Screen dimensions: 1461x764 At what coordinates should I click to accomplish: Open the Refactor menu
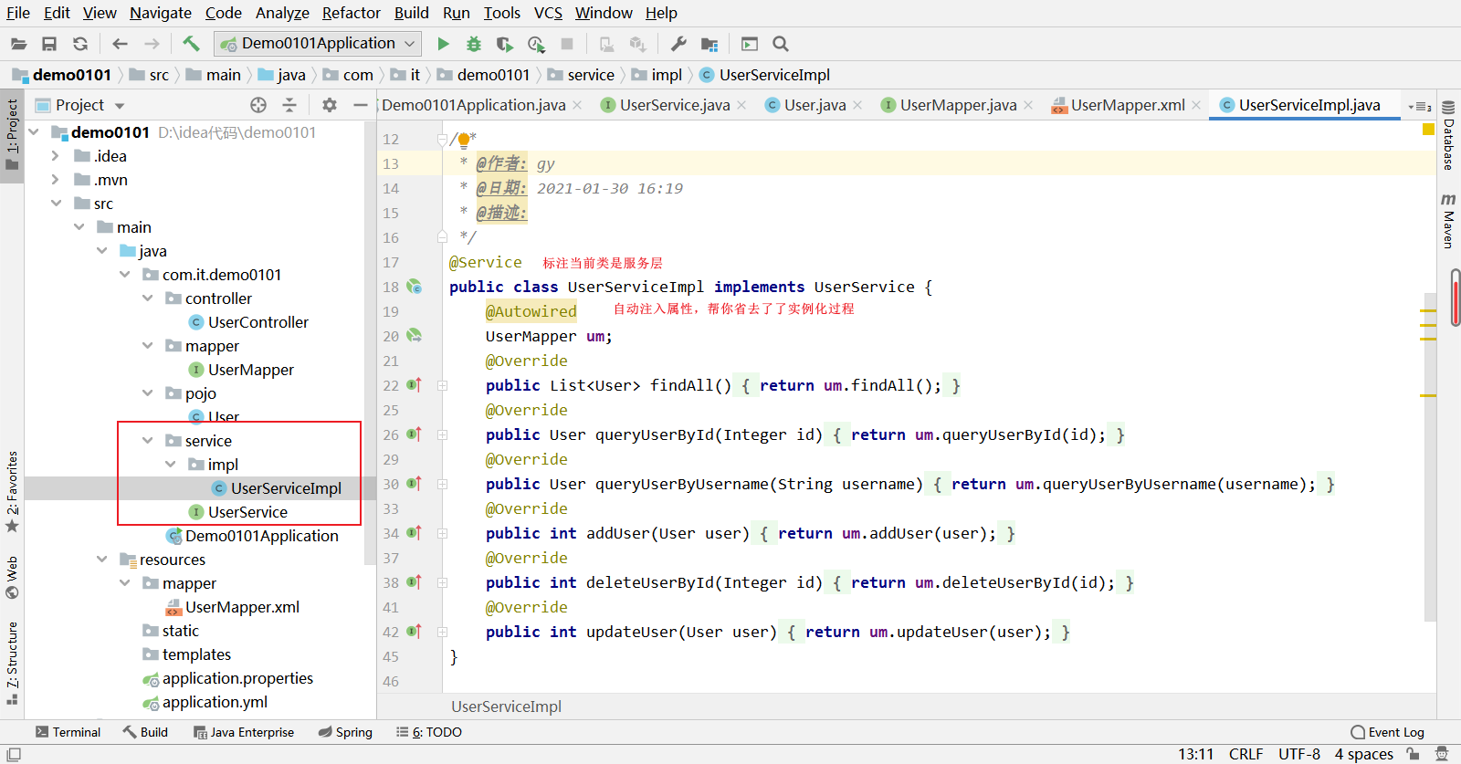[351, 13]
